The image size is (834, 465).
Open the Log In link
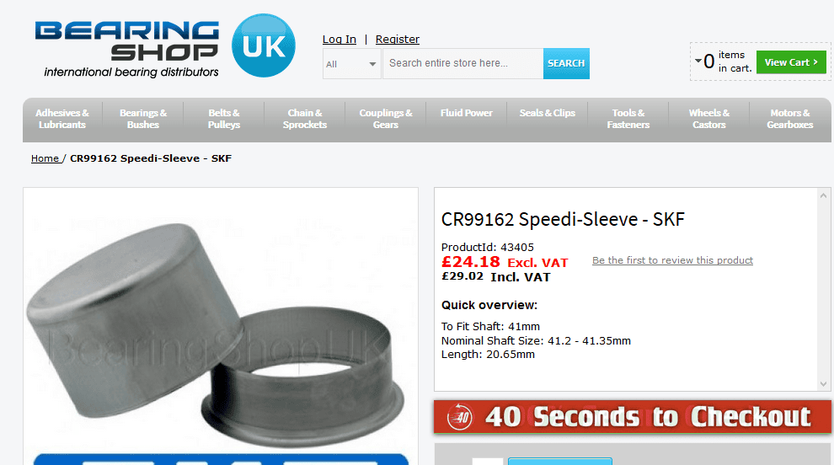coord(339,39)
